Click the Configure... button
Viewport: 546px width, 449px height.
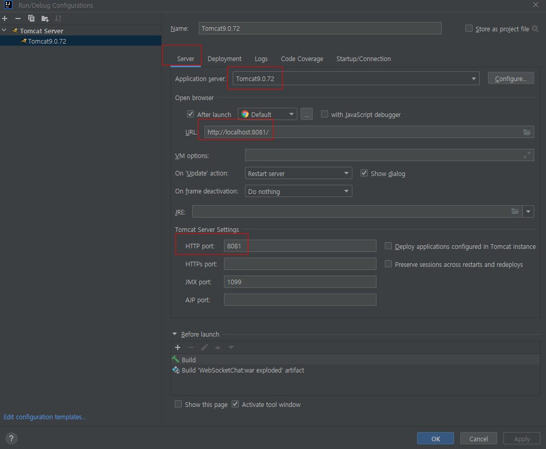click(x=511, y=79)
